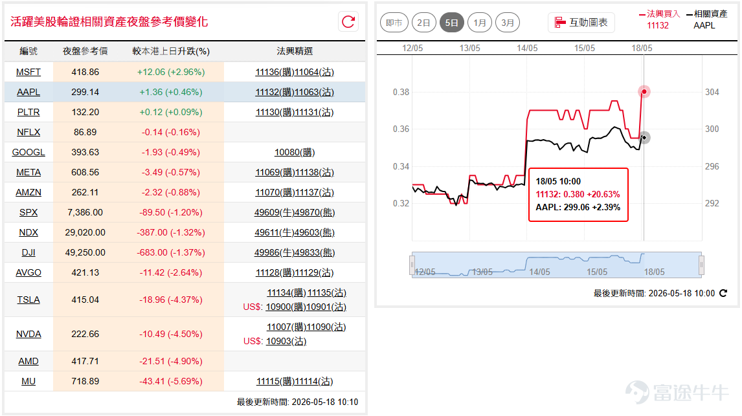742x416 pixels.
Task: Refresh chart using icon beside last update time
Action: click(x=723, y=293)
